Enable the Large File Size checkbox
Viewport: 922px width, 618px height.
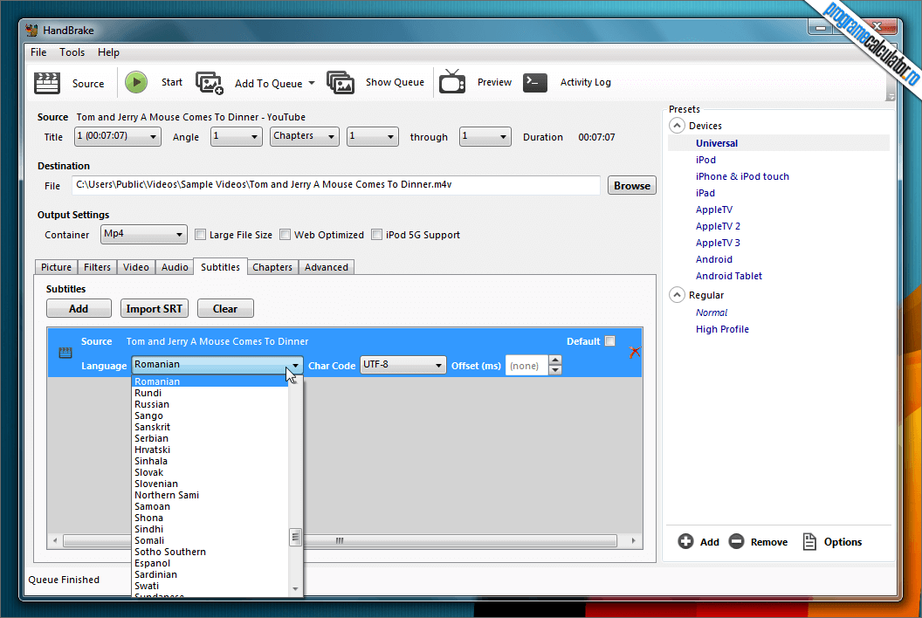[201, 235]
